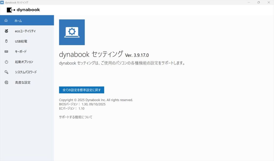Click the dynabook logo in the header
The height and width of the screenshot is (161, 274).
point(23,10)
